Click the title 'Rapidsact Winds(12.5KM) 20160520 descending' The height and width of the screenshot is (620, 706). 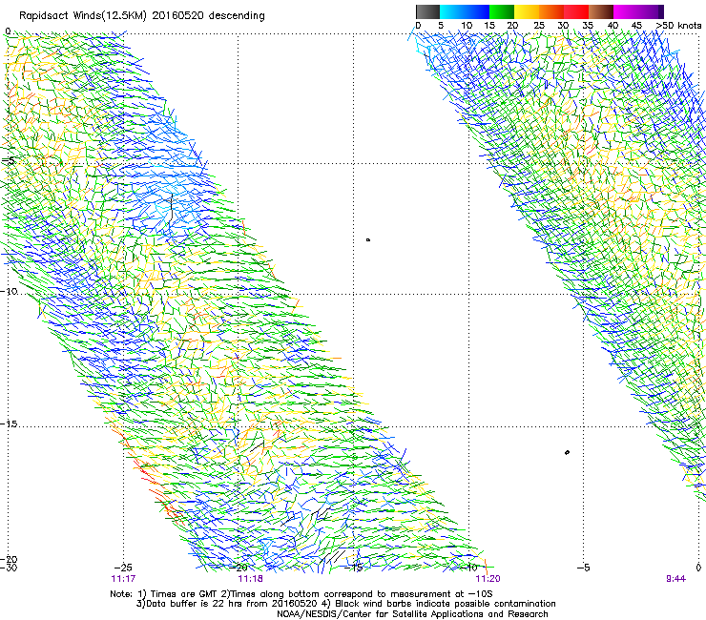142,16
